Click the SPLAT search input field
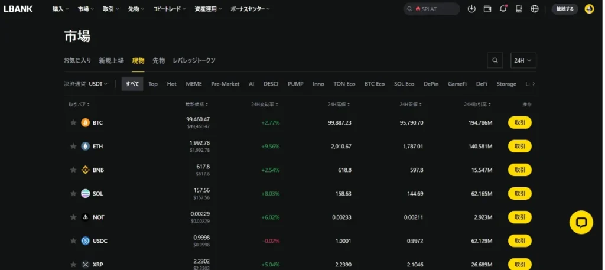605x270 pixels. tap(437, 9)
